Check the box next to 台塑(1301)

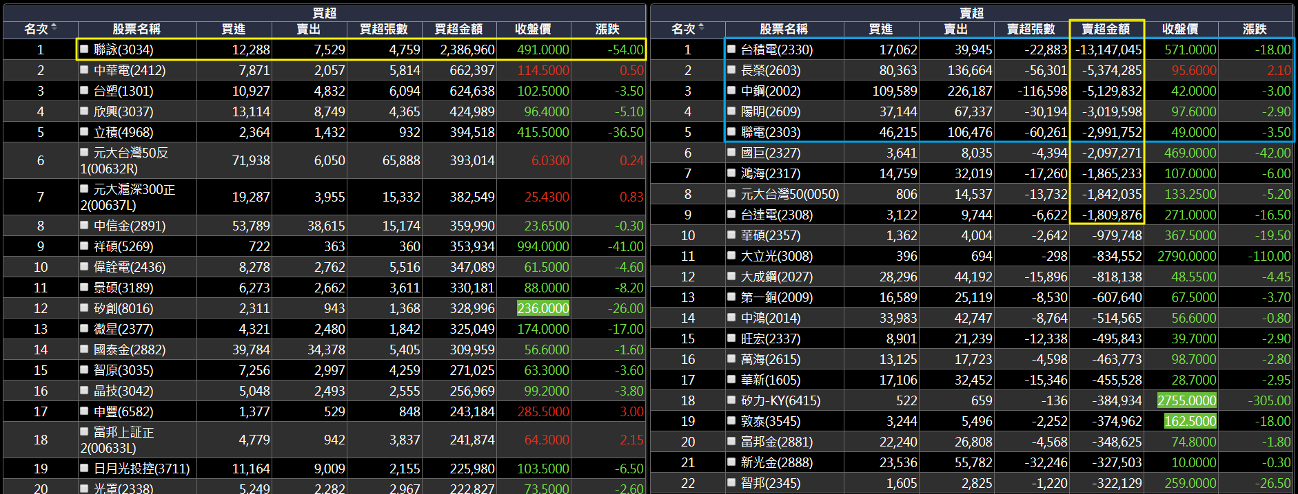click(84, 90)
